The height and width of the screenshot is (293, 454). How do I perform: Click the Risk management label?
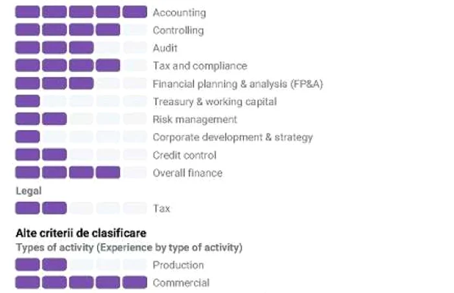tap(195, 119)
